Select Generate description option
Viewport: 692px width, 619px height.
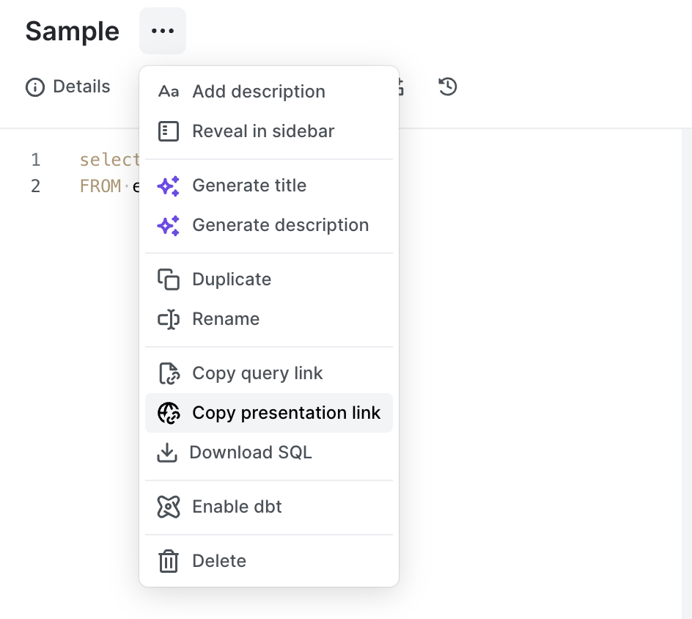click(280, 225)
